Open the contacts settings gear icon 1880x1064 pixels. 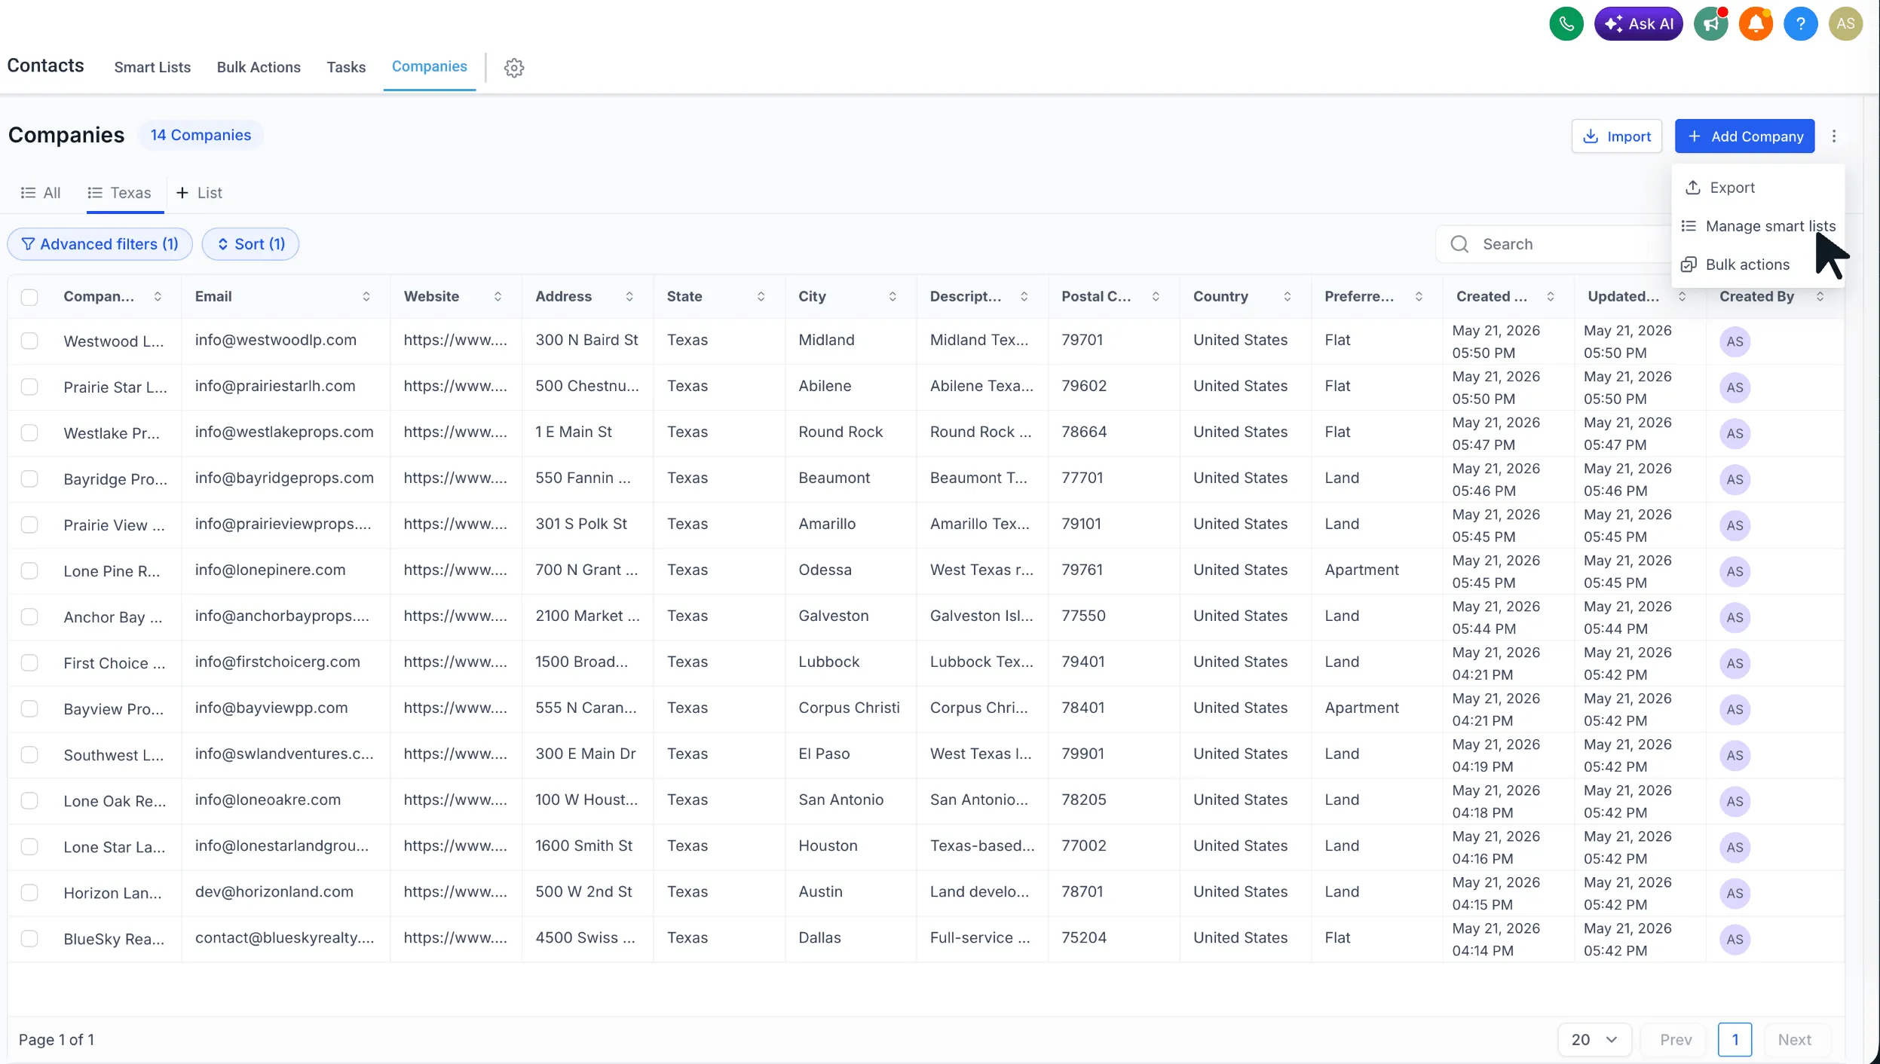514,68
